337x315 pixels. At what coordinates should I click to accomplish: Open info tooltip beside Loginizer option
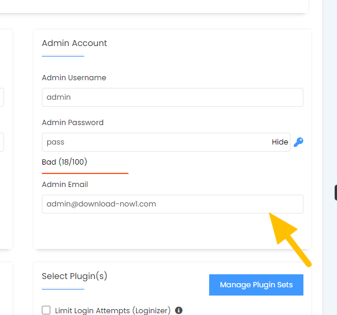pos(179,310)
